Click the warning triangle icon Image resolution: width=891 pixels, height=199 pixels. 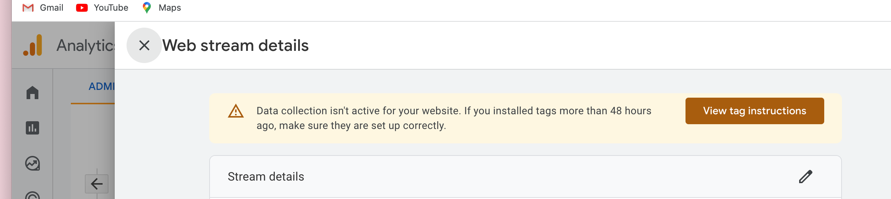coord(236,111)
